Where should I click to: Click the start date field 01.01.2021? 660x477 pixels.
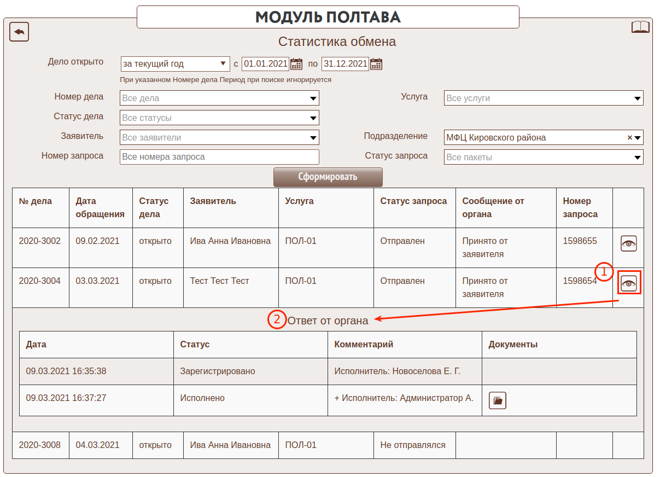tap(265, 64)
